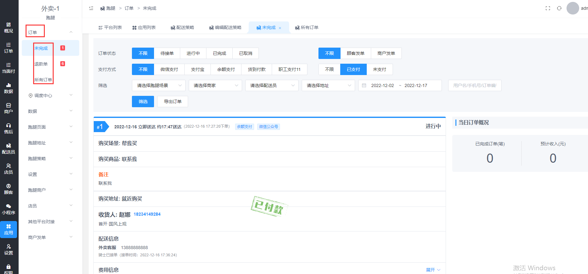
Task: Expand the 跑腿地址 menu group
Action: coord(50,143)
